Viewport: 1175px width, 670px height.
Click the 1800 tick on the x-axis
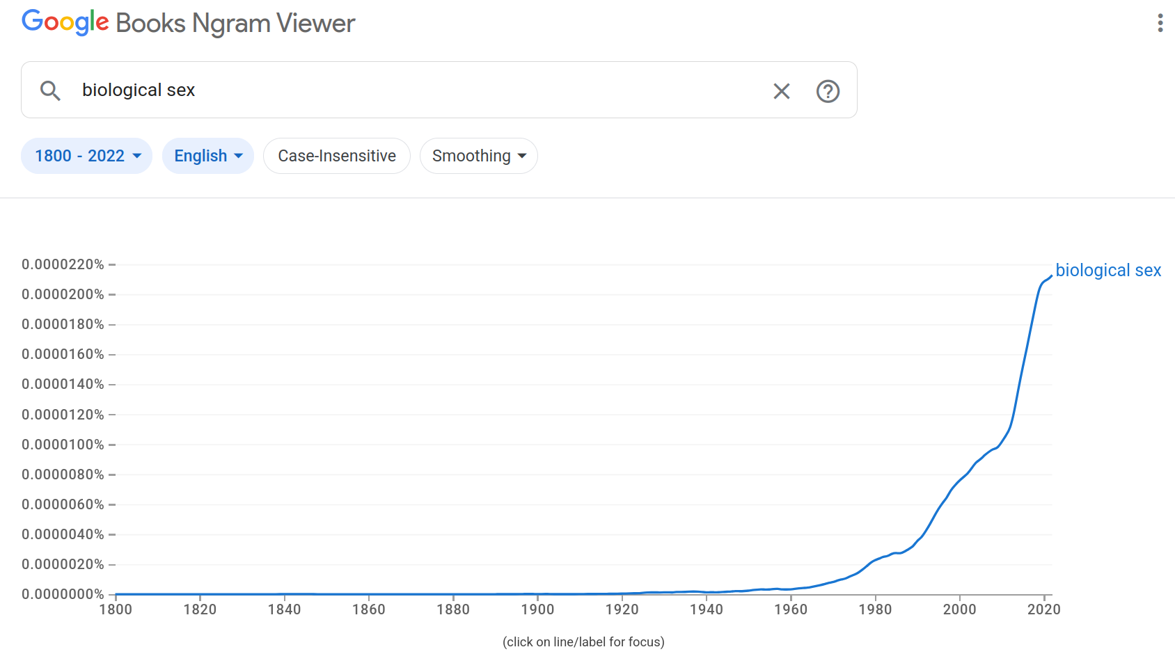(116, 609)
